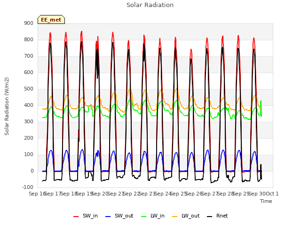Click the -100 y-axis tick label

[28, 187]
